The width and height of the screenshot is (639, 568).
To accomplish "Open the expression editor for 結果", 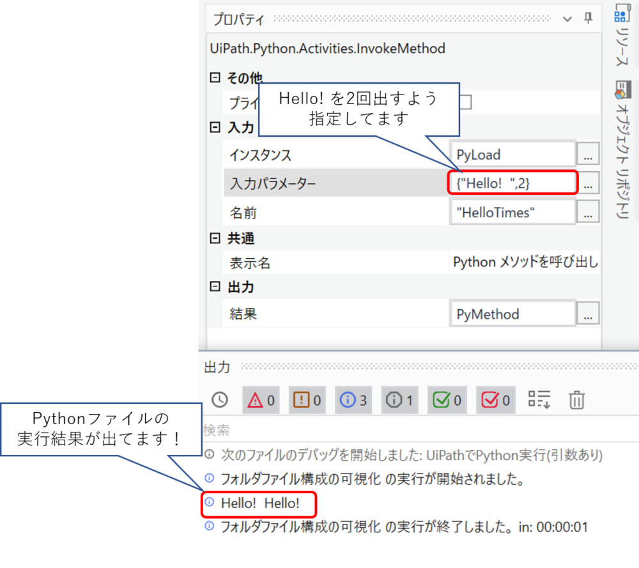I will pyautogui.click(x=588, y=313).
